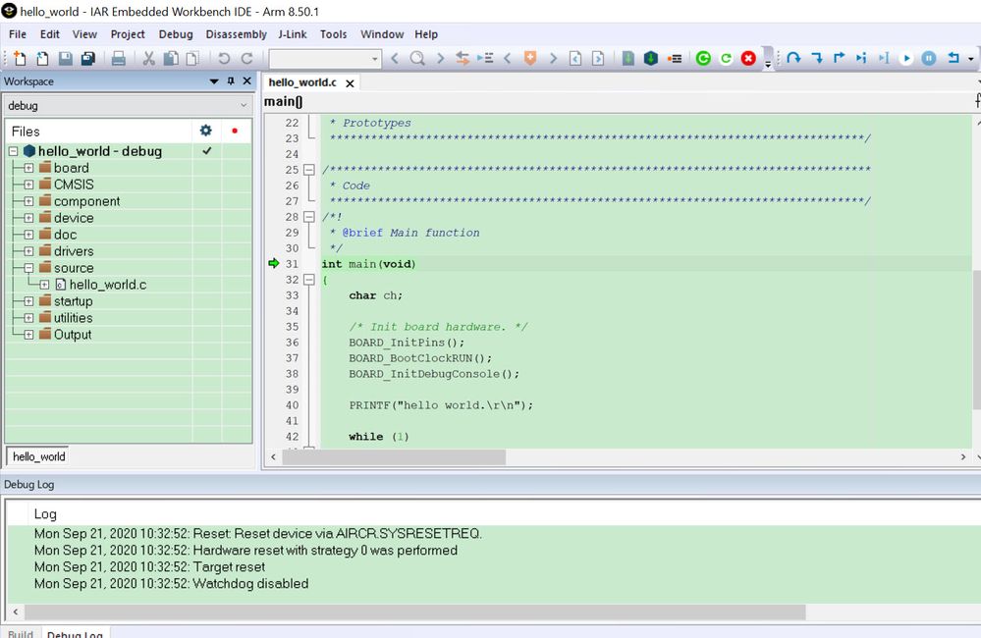Toggle pin on the Workspace panel
Screen dimensions: 981x638
[231, 81]
